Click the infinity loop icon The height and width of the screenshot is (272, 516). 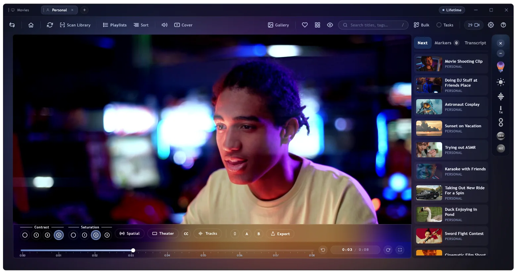pos(501,122)
